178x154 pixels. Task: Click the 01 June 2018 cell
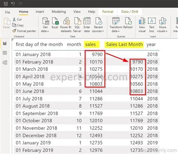click(x=30, y=91)
